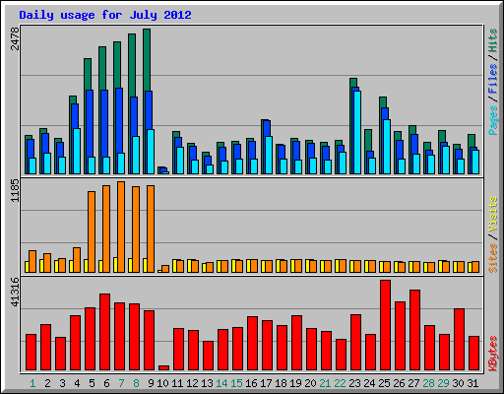Click the 1185 visits axis value

[15, 190]
